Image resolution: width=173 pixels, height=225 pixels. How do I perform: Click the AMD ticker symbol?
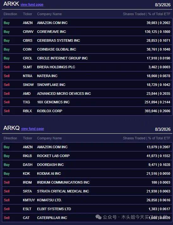27,94
